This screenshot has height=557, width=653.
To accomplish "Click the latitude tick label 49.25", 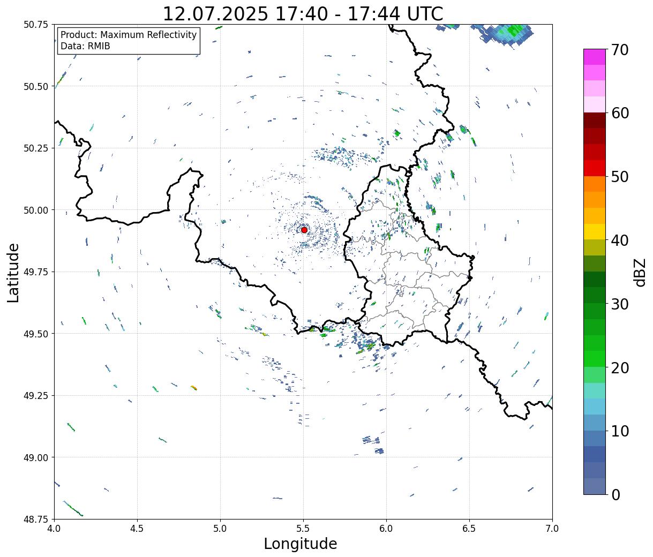I will pyautogui.click(x=35, y=396).
